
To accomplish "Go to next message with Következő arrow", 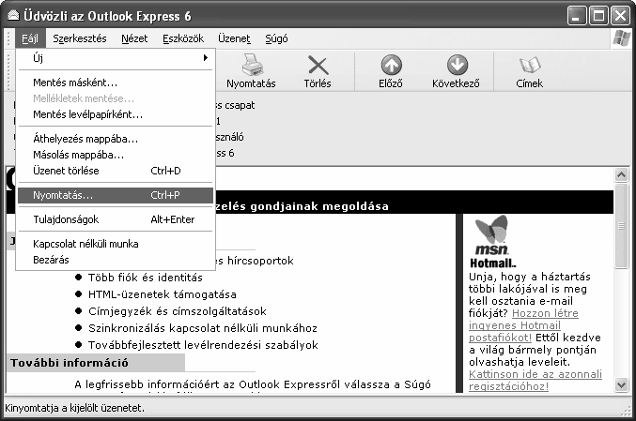I will point(458,65).
